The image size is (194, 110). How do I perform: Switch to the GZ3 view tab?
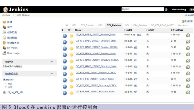[x=100, y=25]
